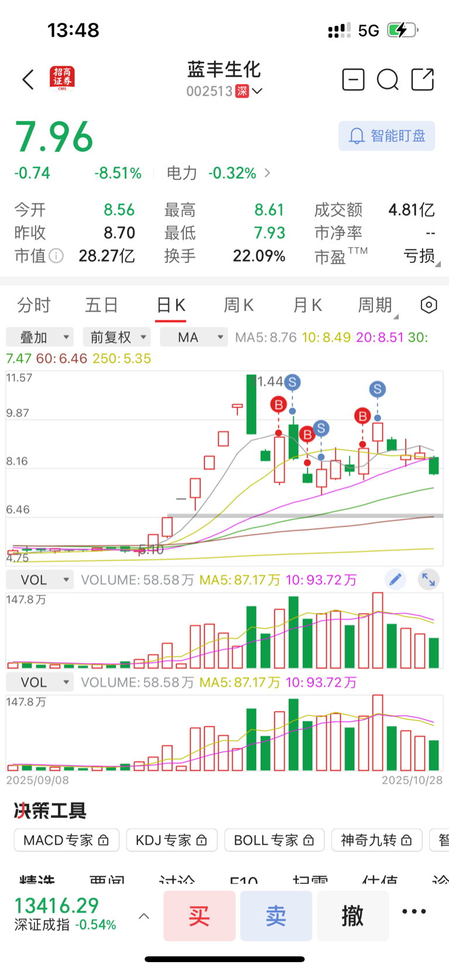Tap the lock icon on 神奇九转
This screenshot has height=972, width=449.
pyautogui.click(x=407, y=840)
